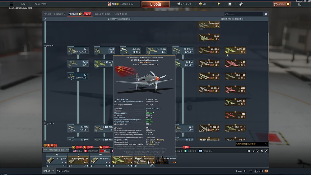Switch to the Большой флот tab

(102, 14)
